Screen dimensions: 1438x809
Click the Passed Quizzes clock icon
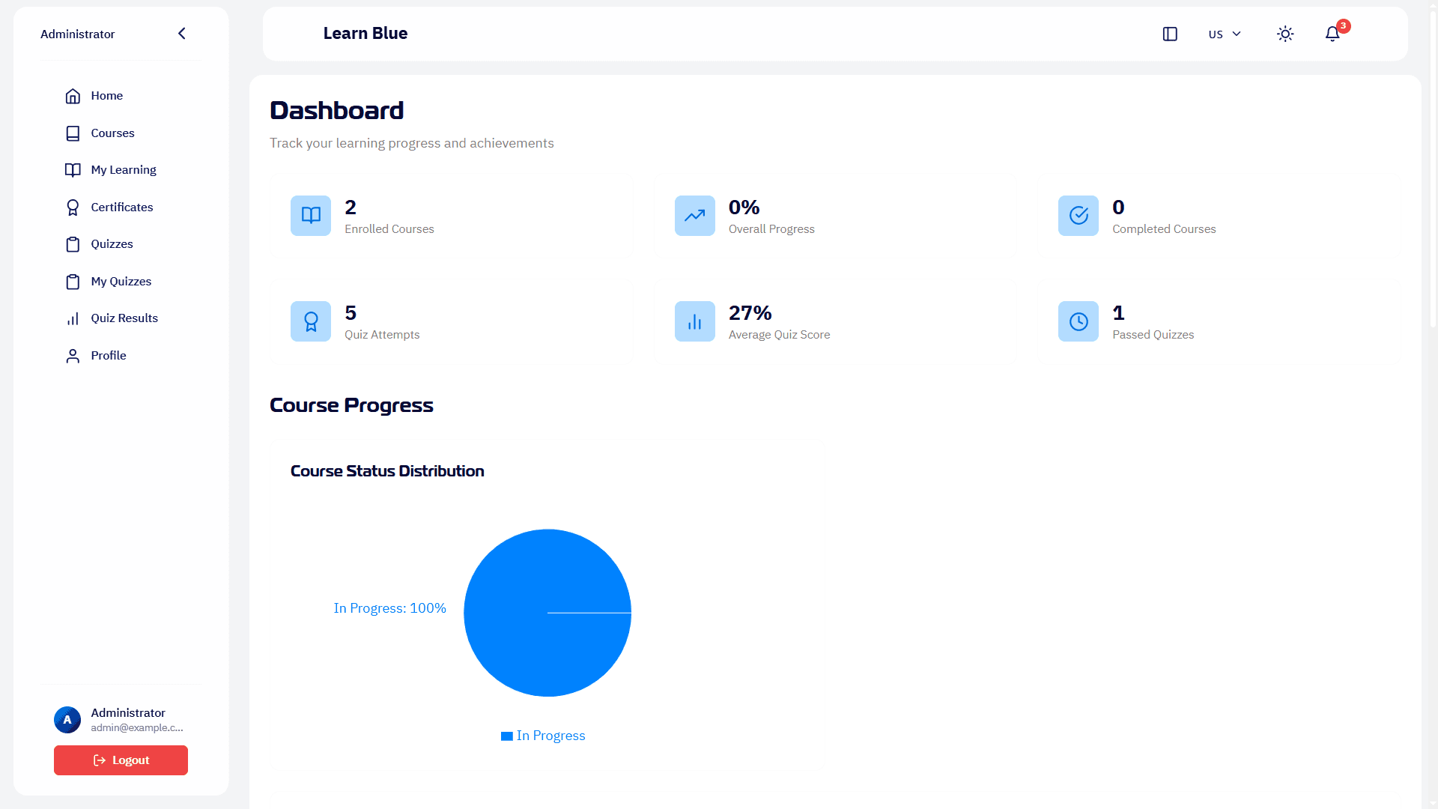(1078, 321)
